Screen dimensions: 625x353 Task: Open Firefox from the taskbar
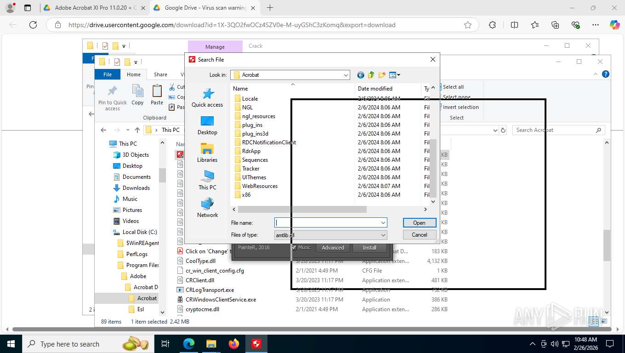click(234, 344)
